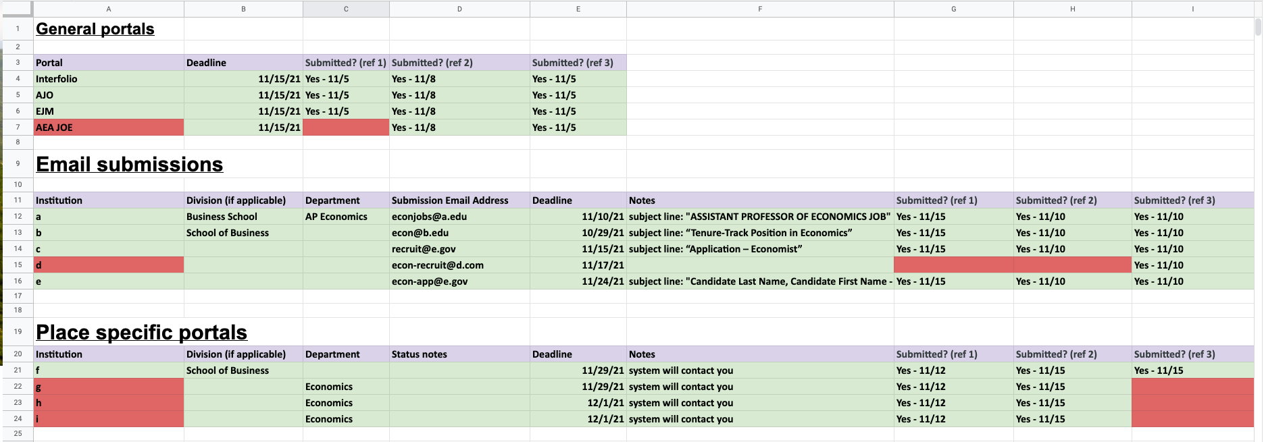Select the row 7 header

(x=18, y=128)
